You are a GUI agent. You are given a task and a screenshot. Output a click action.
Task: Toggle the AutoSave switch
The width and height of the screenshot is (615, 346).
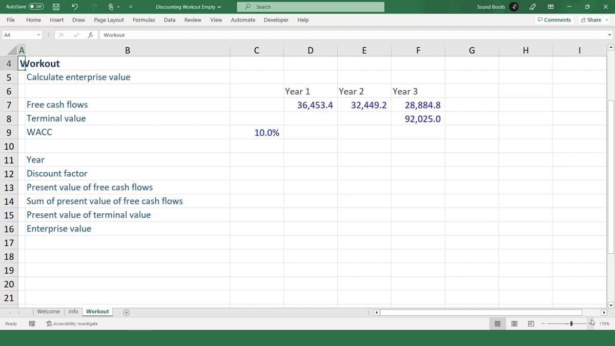pos(36,7)
